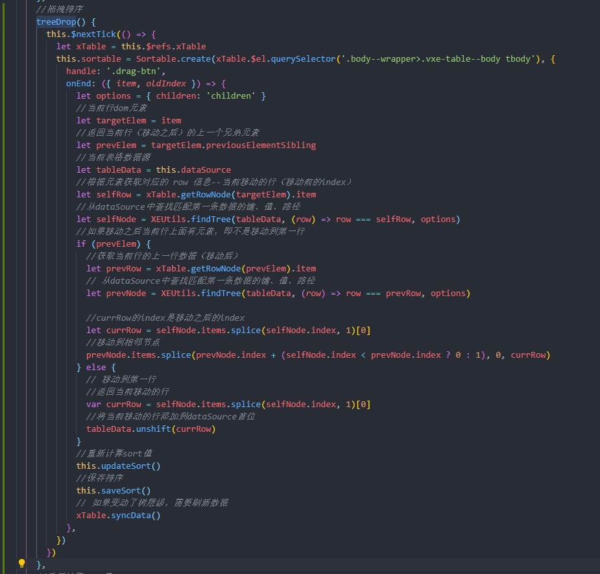Viewport: 600px width, 574px height.
Task: Click 'oldIndex' parameter in onEnd
Action: [x=166, y=84]
